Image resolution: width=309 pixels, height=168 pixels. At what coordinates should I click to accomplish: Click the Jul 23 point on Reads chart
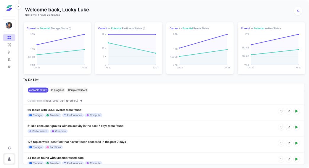point(227,34)
